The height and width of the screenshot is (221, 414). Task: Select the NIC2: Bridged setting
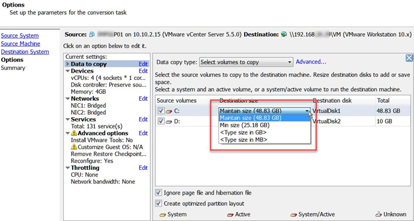(x=88, y=112)
